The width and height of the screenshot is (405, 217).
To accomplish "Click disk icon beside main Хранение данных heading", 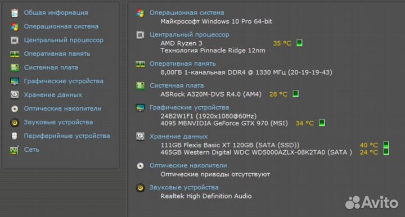I will (x=140, y=137).
